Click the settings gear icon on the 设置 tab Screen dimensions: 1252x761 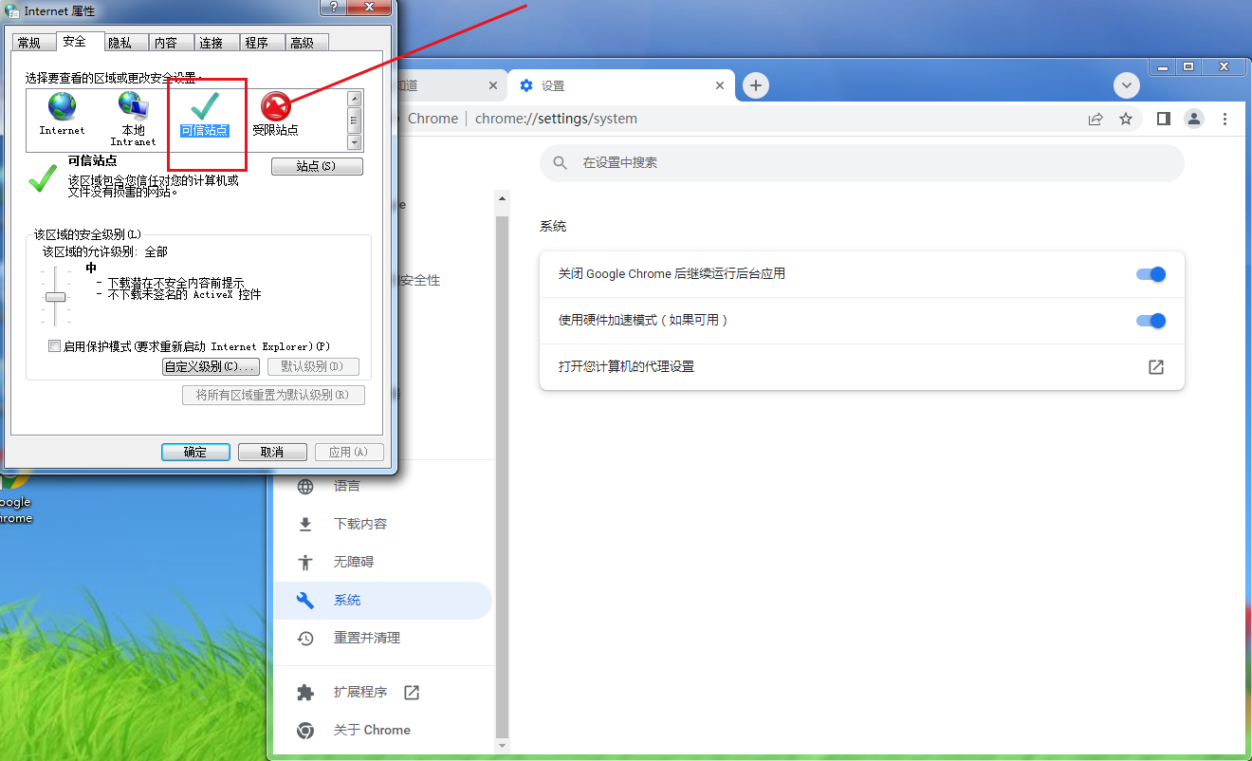[x=526, y=85]
